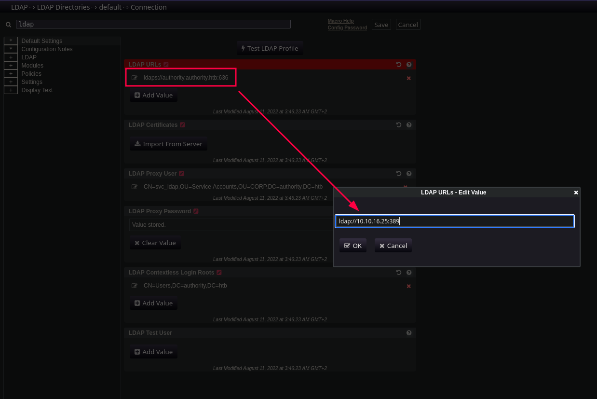Reset LDAP Certificates to default
The image size is (597, 399).
click(x=399, y=125)
